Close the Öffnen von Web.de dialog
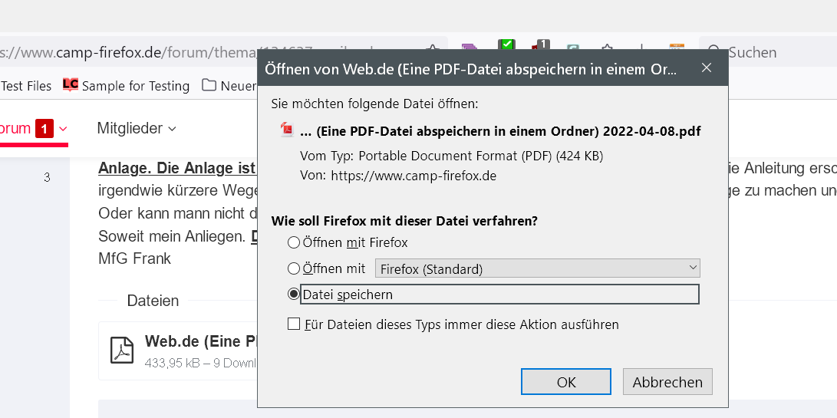The image size is (837, 418). tap(707, 68)
